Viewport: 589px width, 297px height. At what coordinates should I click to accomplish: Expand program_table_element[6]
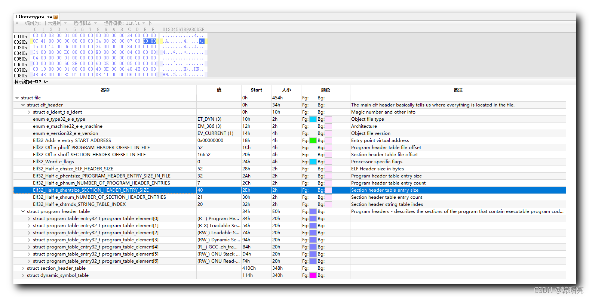pyautogui.click(x=29, y=261)
